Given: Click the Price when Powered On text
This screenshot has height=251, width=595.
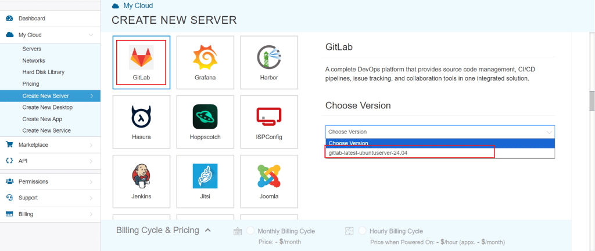Looking at the screenshot, I should pos(438,242).
